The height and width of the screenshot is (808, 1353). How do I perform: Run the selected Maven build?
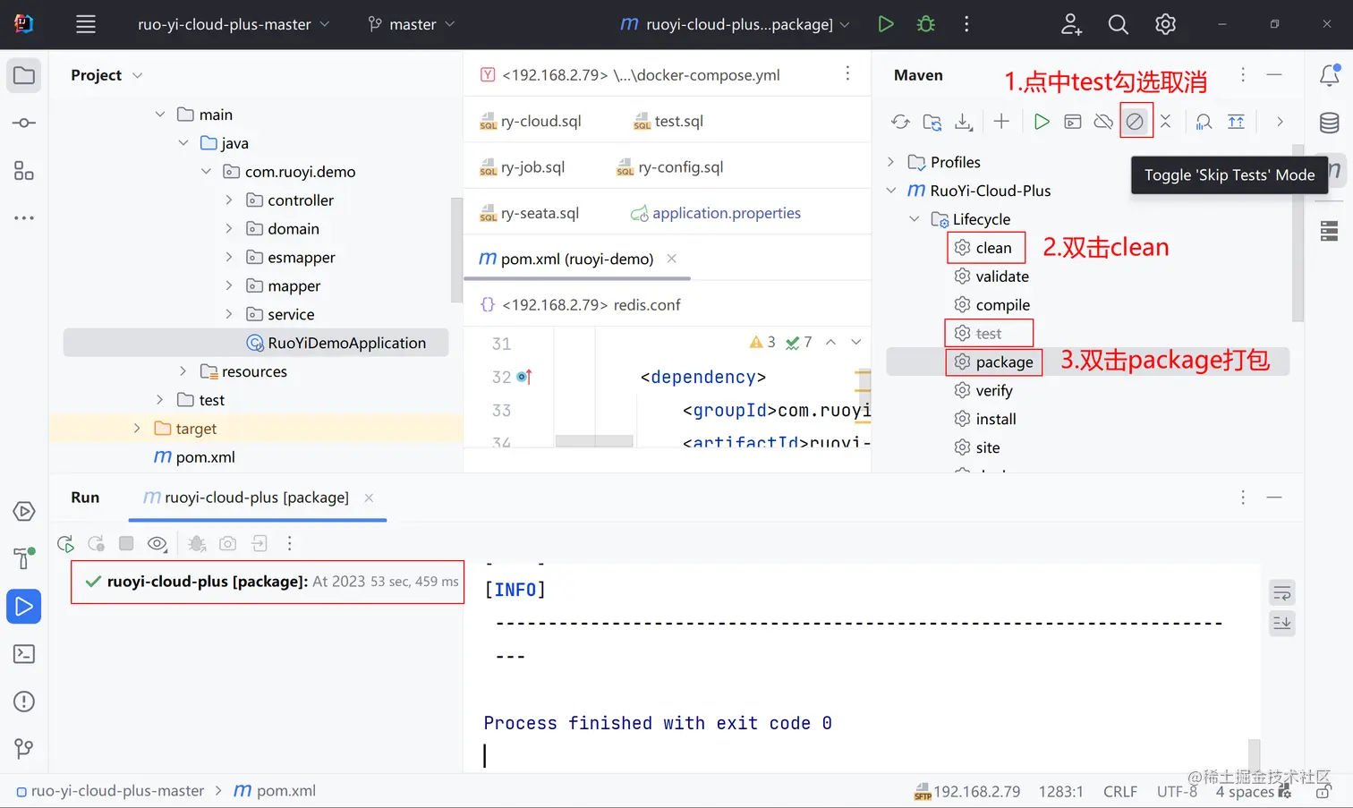pos(1041,122)
